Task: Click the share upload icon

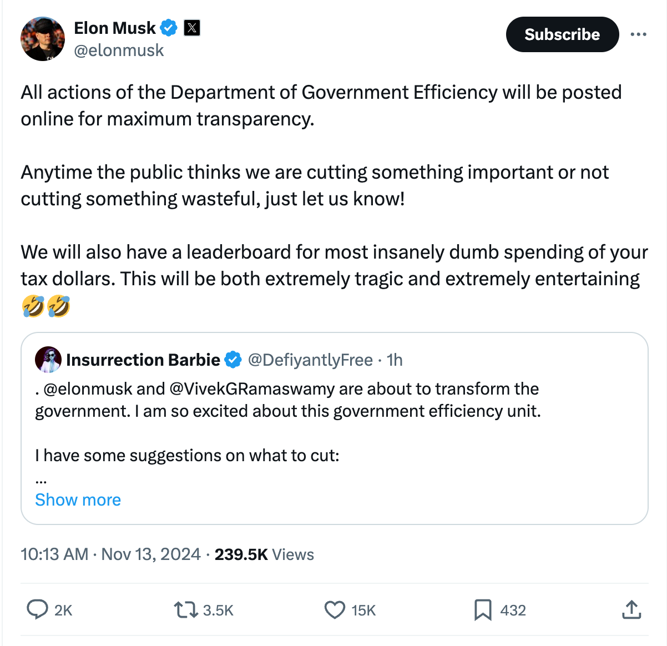Action: tap(631, 609)
